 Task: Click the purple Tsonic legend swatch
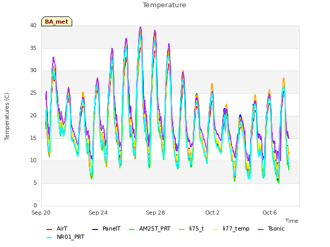point(260,230)
